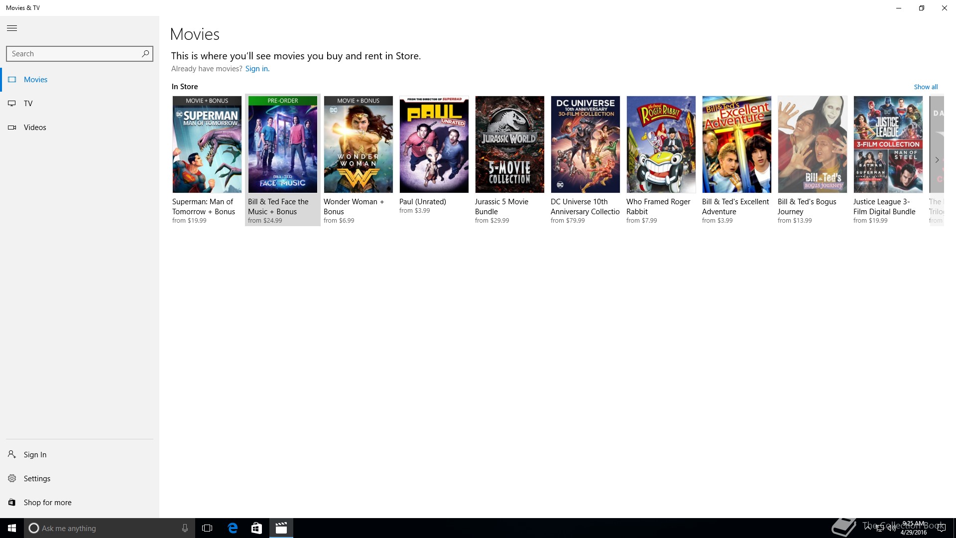
Task: Click Cortana 'Ask me anything' box
Action: point(110,528)
